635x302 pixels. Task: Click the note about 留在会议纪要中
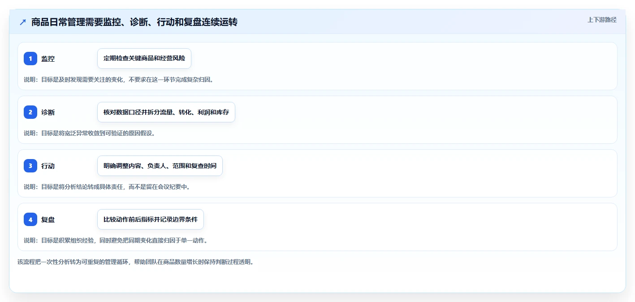pos(107,187)
